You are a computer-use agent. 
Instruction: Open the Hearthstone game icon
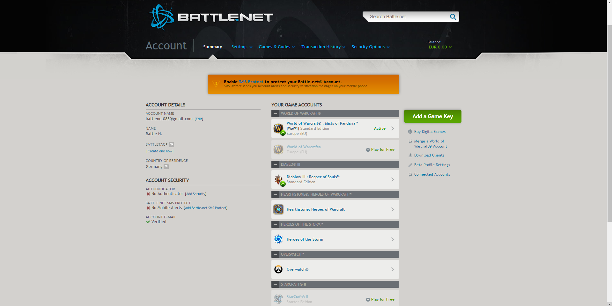[x=278, y=209]
